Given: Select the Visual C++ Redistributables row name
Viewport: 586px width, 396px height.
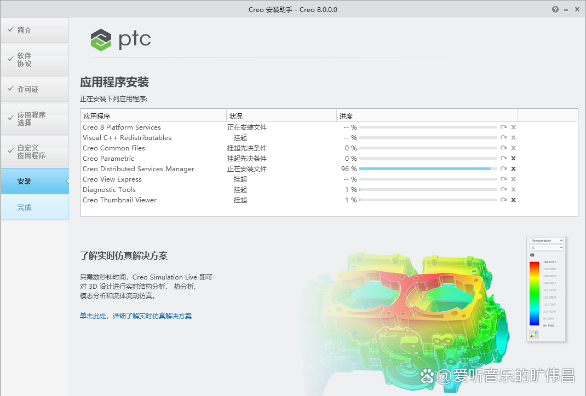Looking at the screenshot, I should [127, 138].
